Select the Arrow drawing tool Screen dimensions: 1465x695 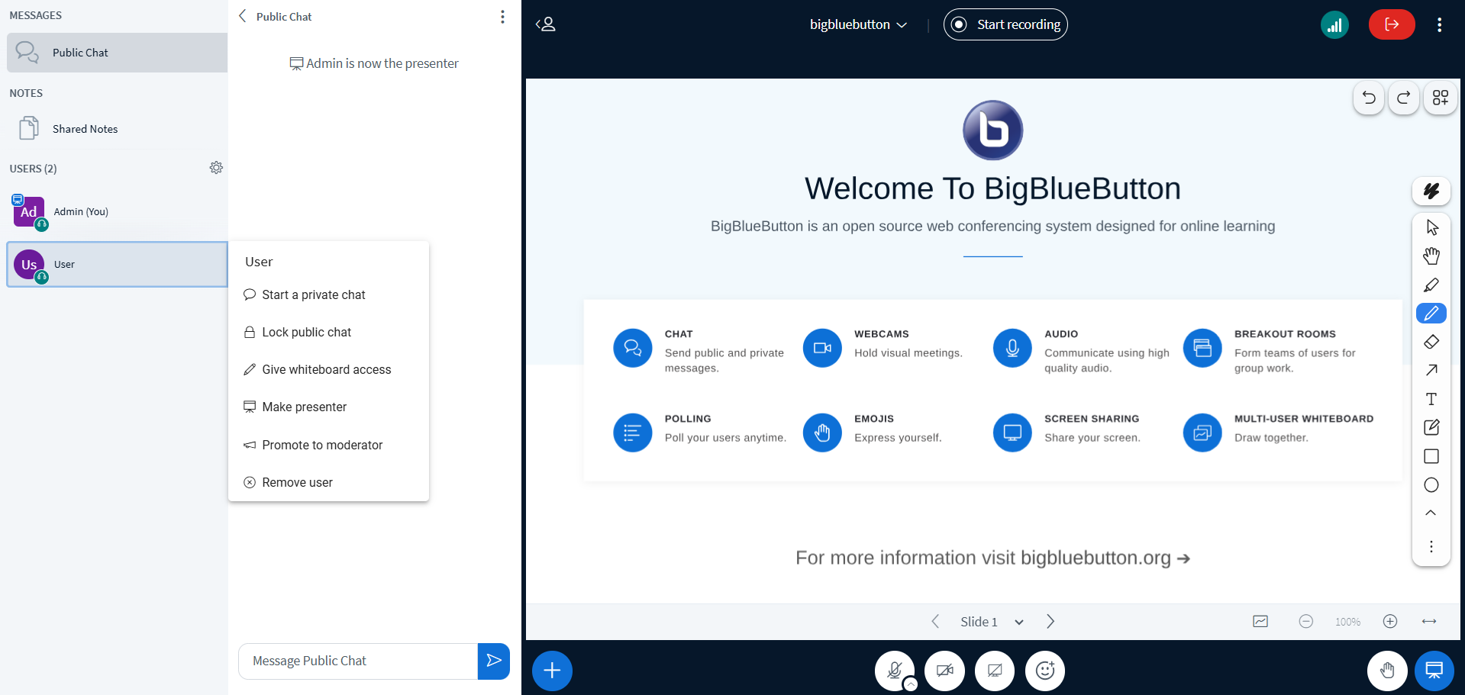[x=1431, y=370]
